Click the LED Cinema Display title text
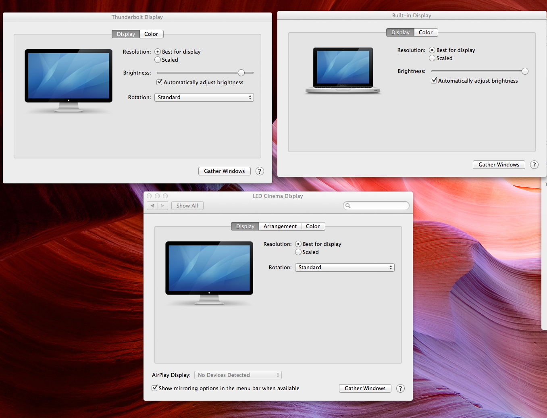 (278, 196)
